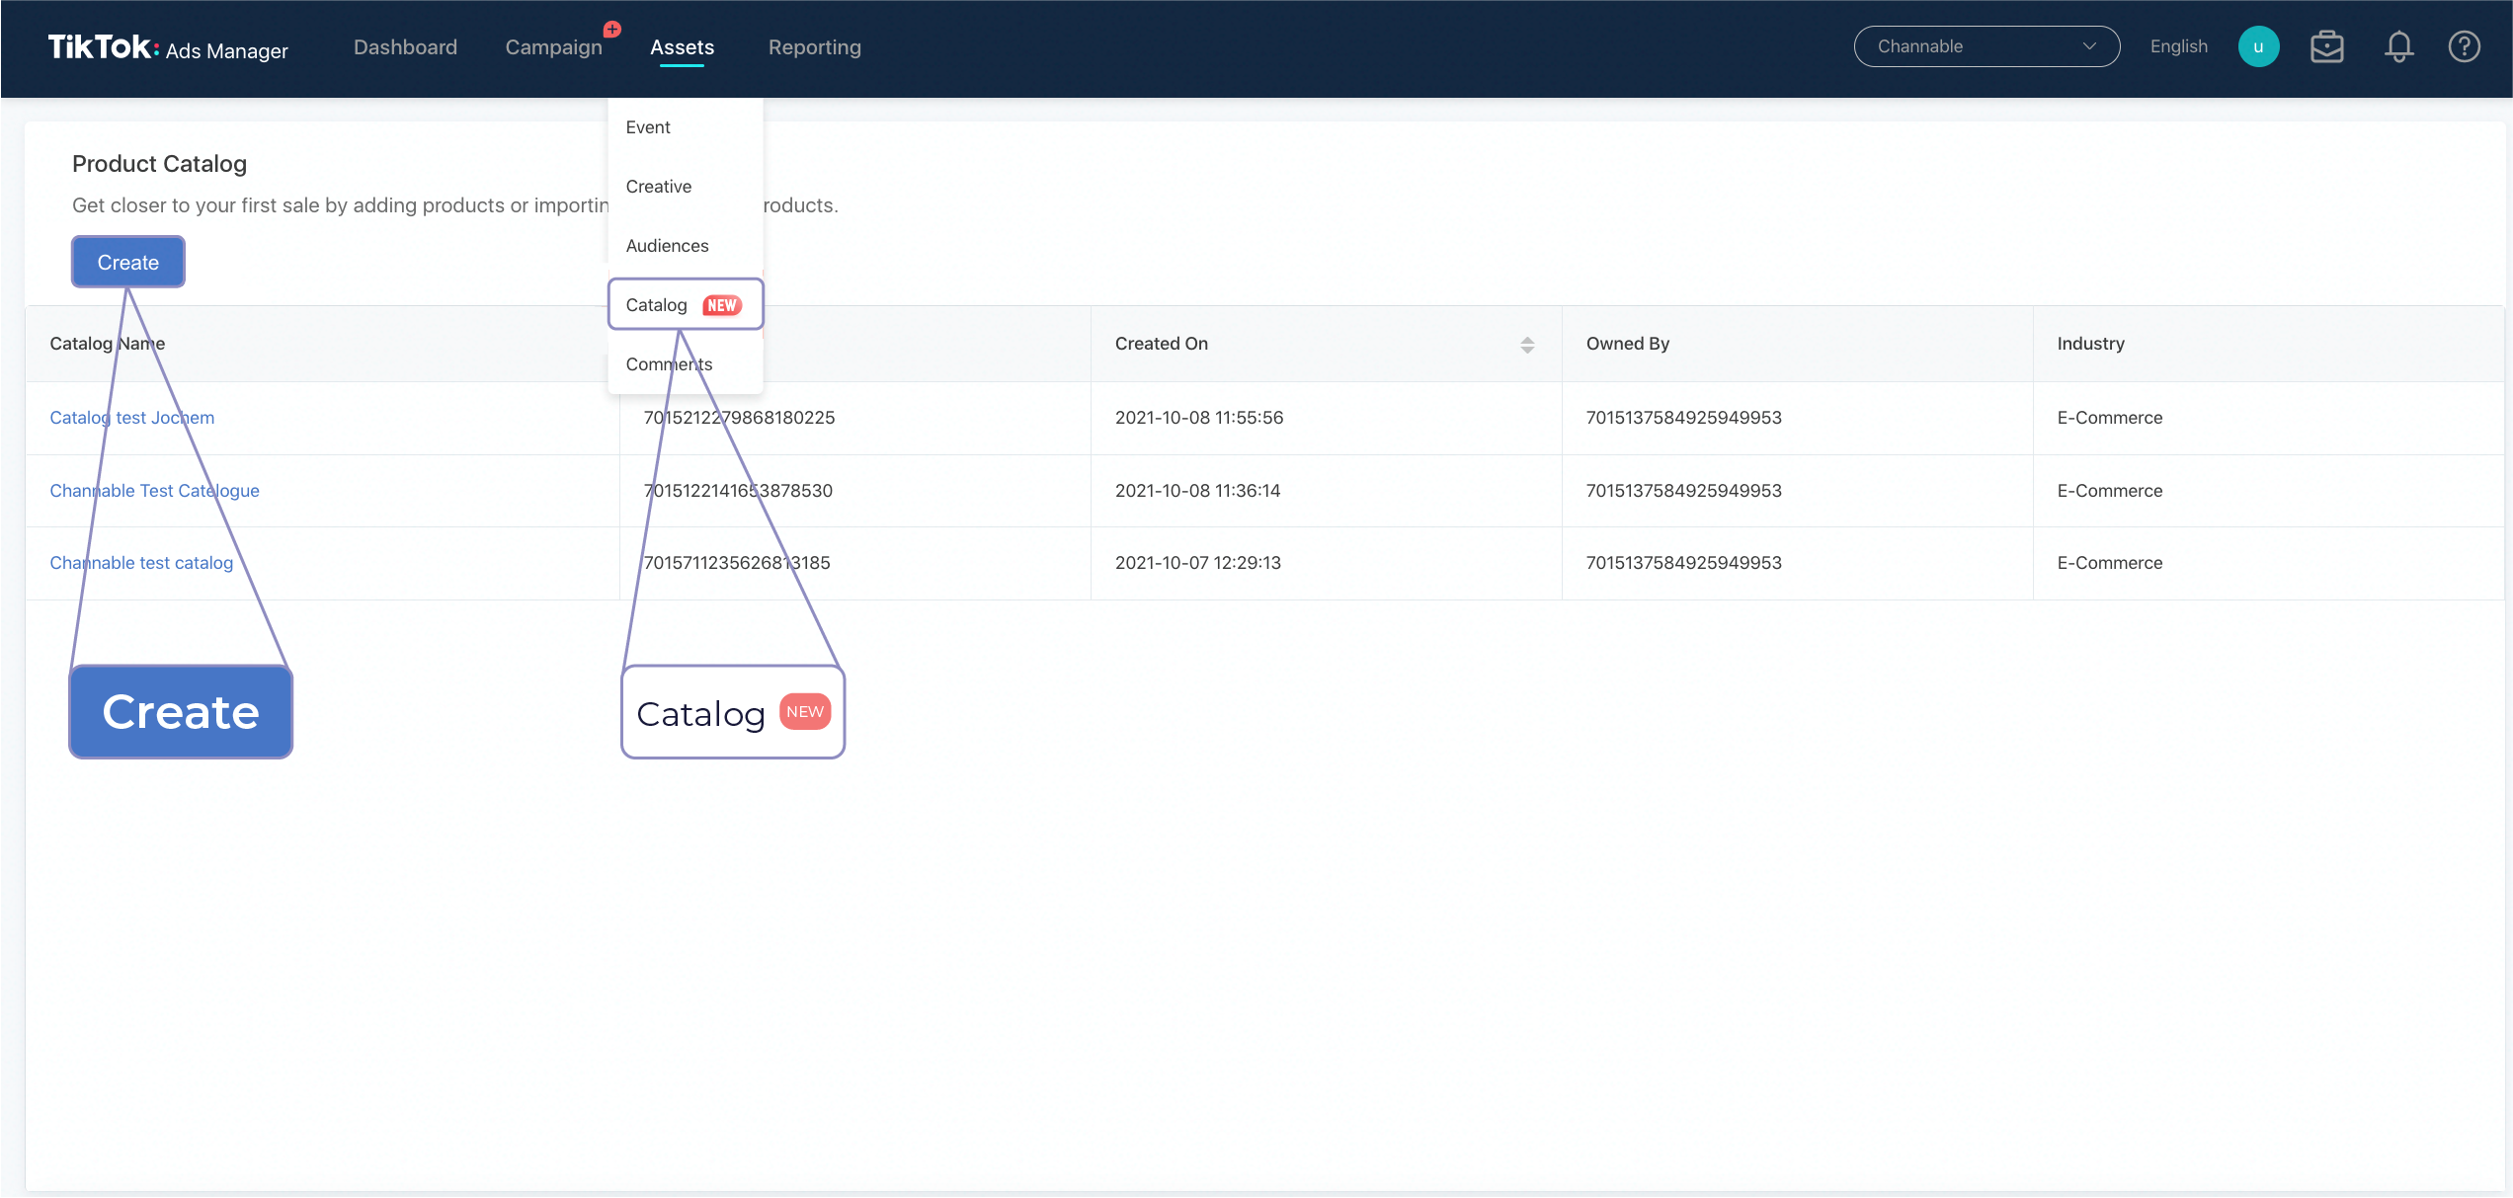This screenshot has width=2513, height=1198.
Task: Change language from English
Action: (x=2178, y=46)
